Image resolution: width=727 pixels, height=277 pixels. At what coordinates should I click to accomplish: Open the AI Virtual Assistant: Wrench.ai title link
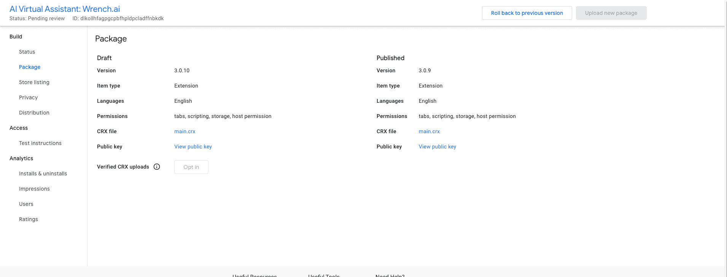coord(65,9)
